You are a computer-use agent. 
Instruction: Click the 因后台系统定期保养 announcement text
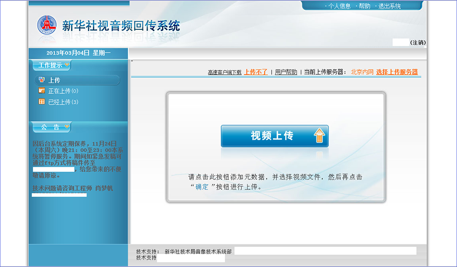[77, 160]
